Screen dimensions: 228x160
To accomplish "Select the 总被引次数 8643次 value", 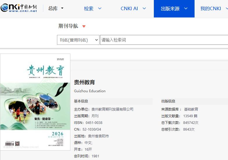I will click(189, 129).
